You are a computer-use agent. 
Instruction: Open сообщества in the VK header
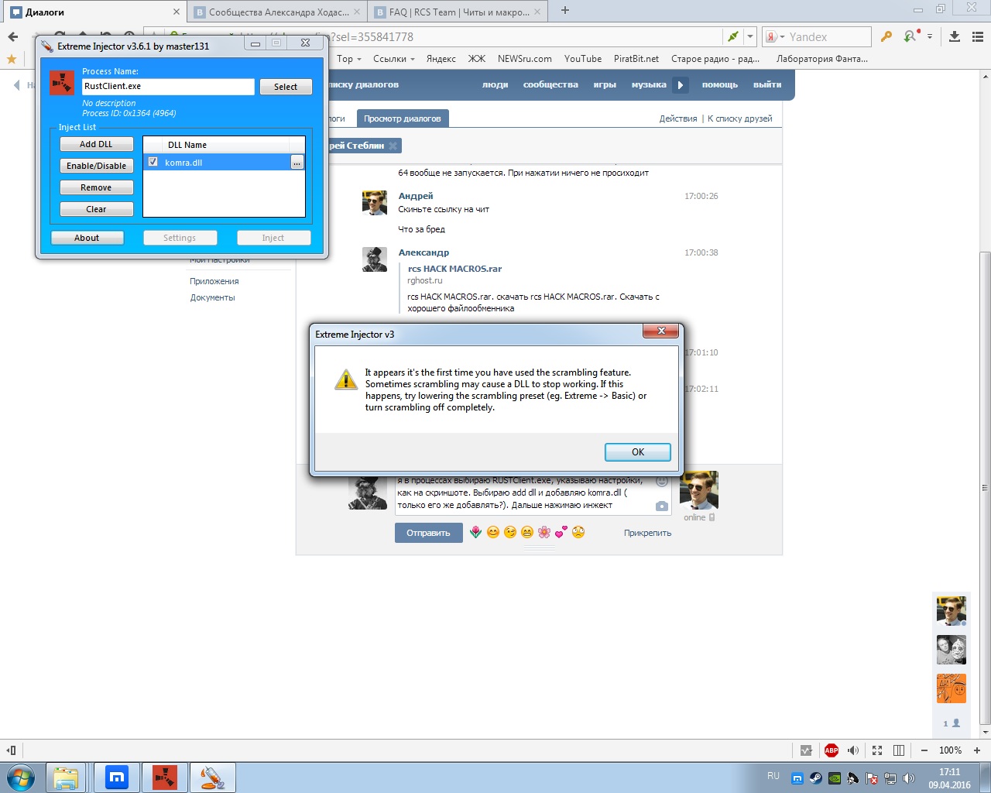pyautogui.click(x=550, y=84)
